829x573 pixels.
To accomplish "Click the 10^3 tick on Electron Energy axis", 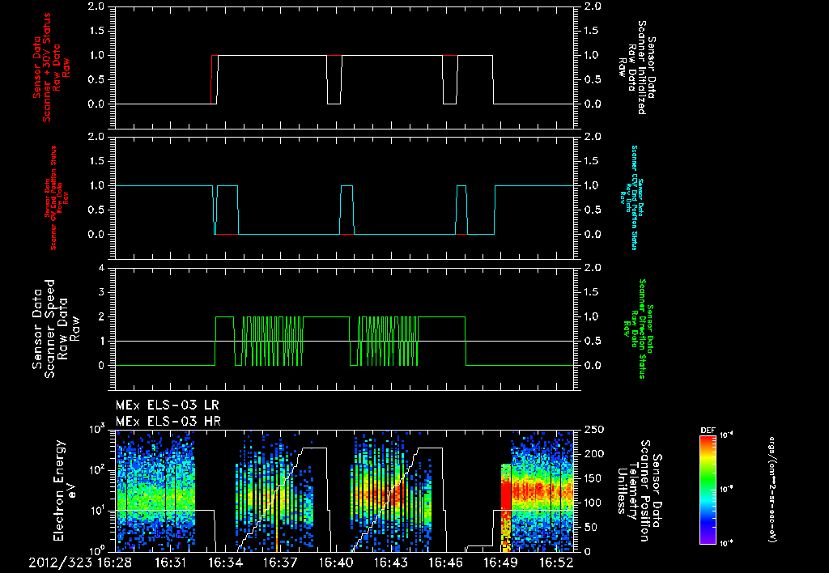I will coord(97,429).
